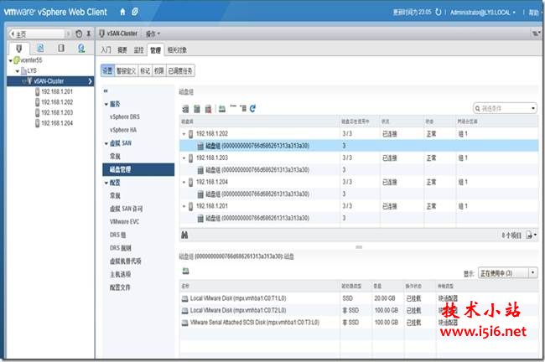Click the red remove disk group icon

coord(208,109)
